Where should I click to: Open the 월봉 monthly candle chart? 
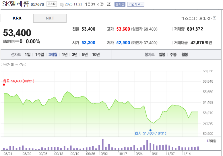pos(185,54)
